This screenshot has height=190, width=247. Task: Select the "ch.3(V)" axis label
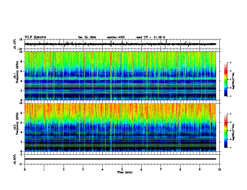tap(15, 159)
